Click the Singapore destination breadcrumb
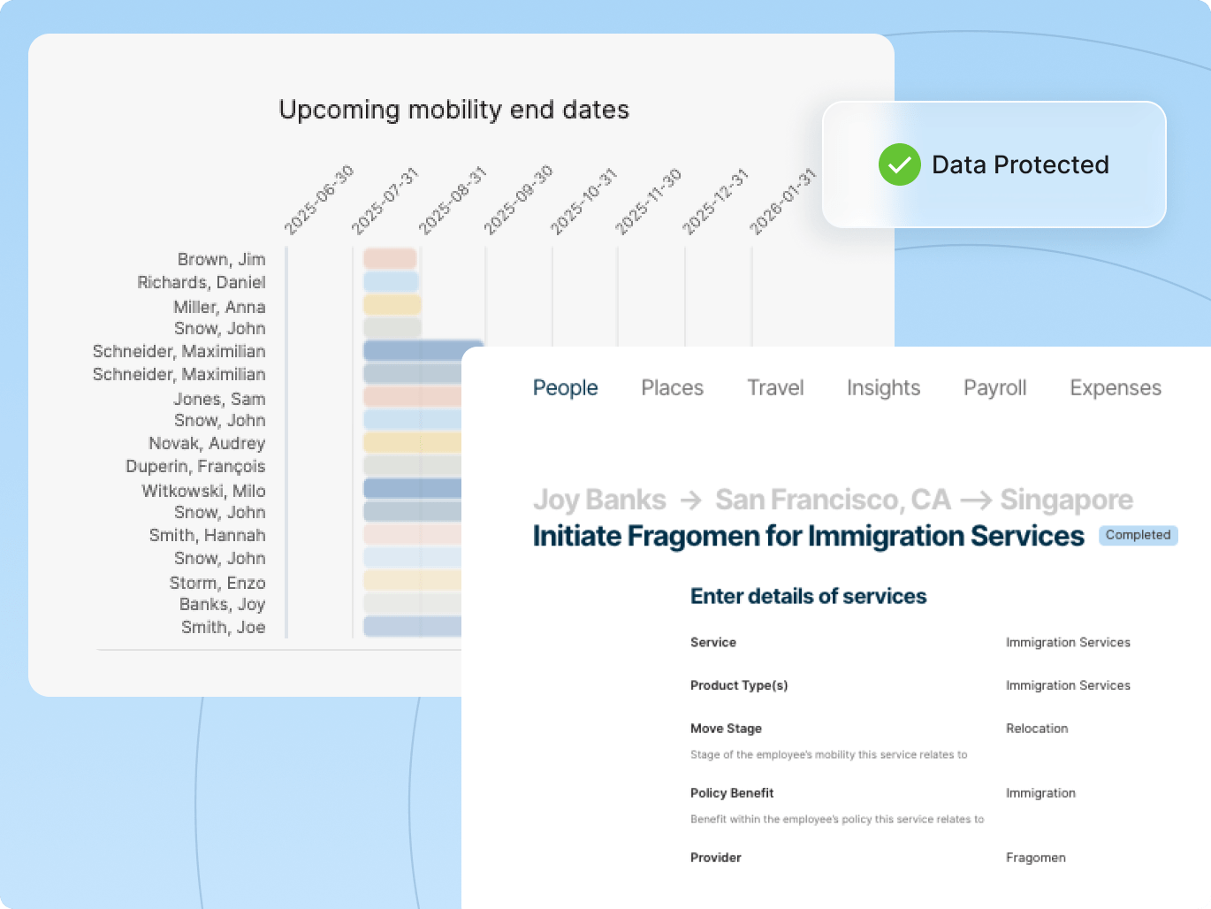The height and width of the screenshot is (909, 1211). pos(1066,500)
